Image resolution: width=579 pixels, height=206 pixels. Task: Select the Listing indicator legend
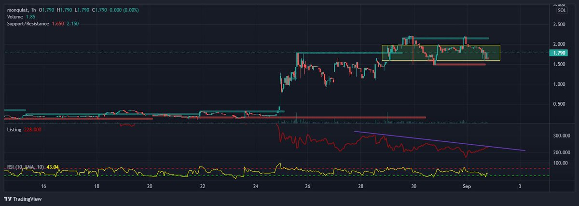(14, 129)
